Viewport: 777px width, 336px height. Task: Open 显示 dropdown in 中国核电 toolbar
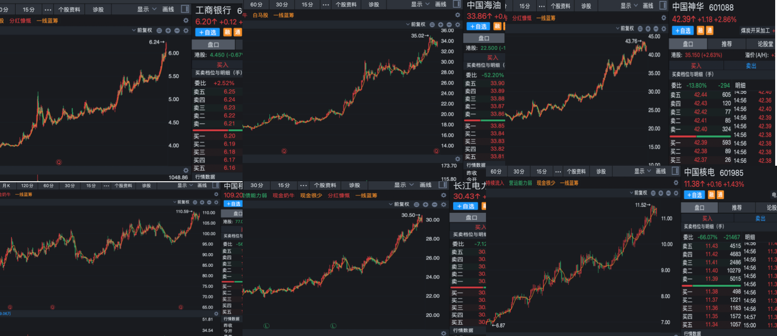pyautogui.click(x=642, y=171)
